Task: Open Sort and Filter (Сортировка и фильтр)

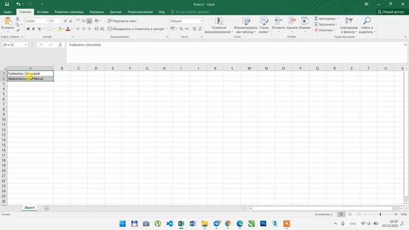Action: tap(349, 26)
